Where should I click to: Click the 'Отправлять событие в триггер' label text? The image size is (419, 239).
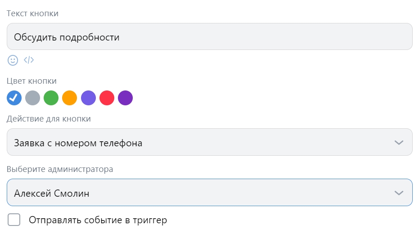[x=98, y=220]
